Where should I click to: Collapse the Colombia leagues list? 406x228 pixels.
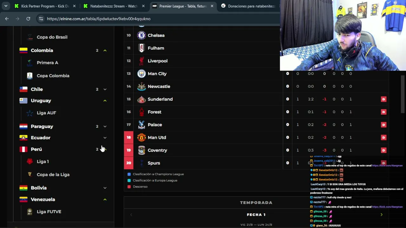pos(105,50)
